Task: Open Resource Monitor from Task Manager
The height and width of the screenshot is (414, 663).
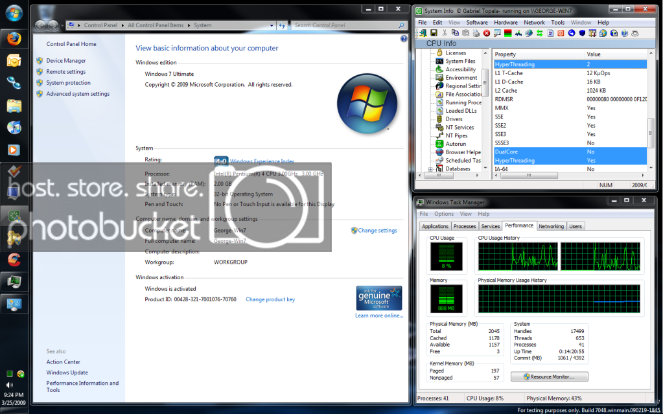Action: (549, 376)
